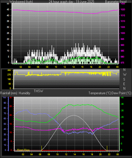Click the 1020 barometer scale value

tap(123, 10)
